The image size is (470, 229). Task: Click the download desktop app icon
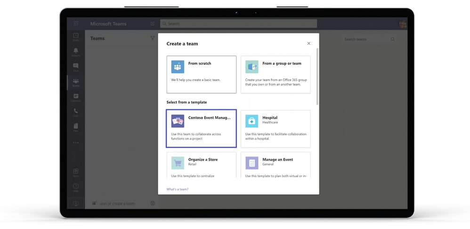(x=76, y=203)
